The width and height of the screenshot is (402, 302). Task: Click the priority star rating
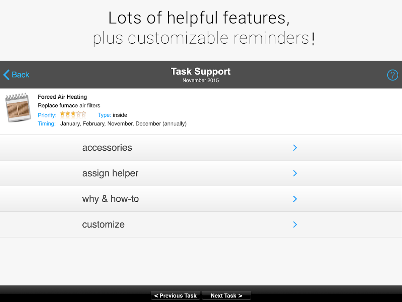pyautogui.click(x=73, y=114)
